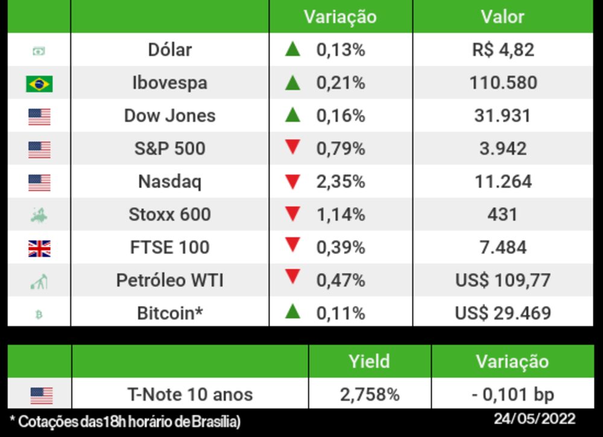
Task: Select the Bitcoin symbol icon
Action: (x=39, y=314)
